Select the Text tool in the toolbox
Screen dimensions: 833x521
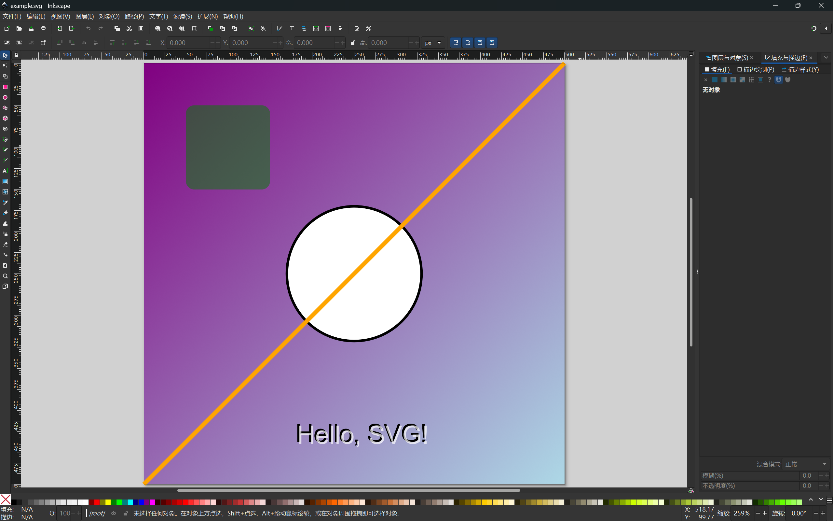pos(5,171)
